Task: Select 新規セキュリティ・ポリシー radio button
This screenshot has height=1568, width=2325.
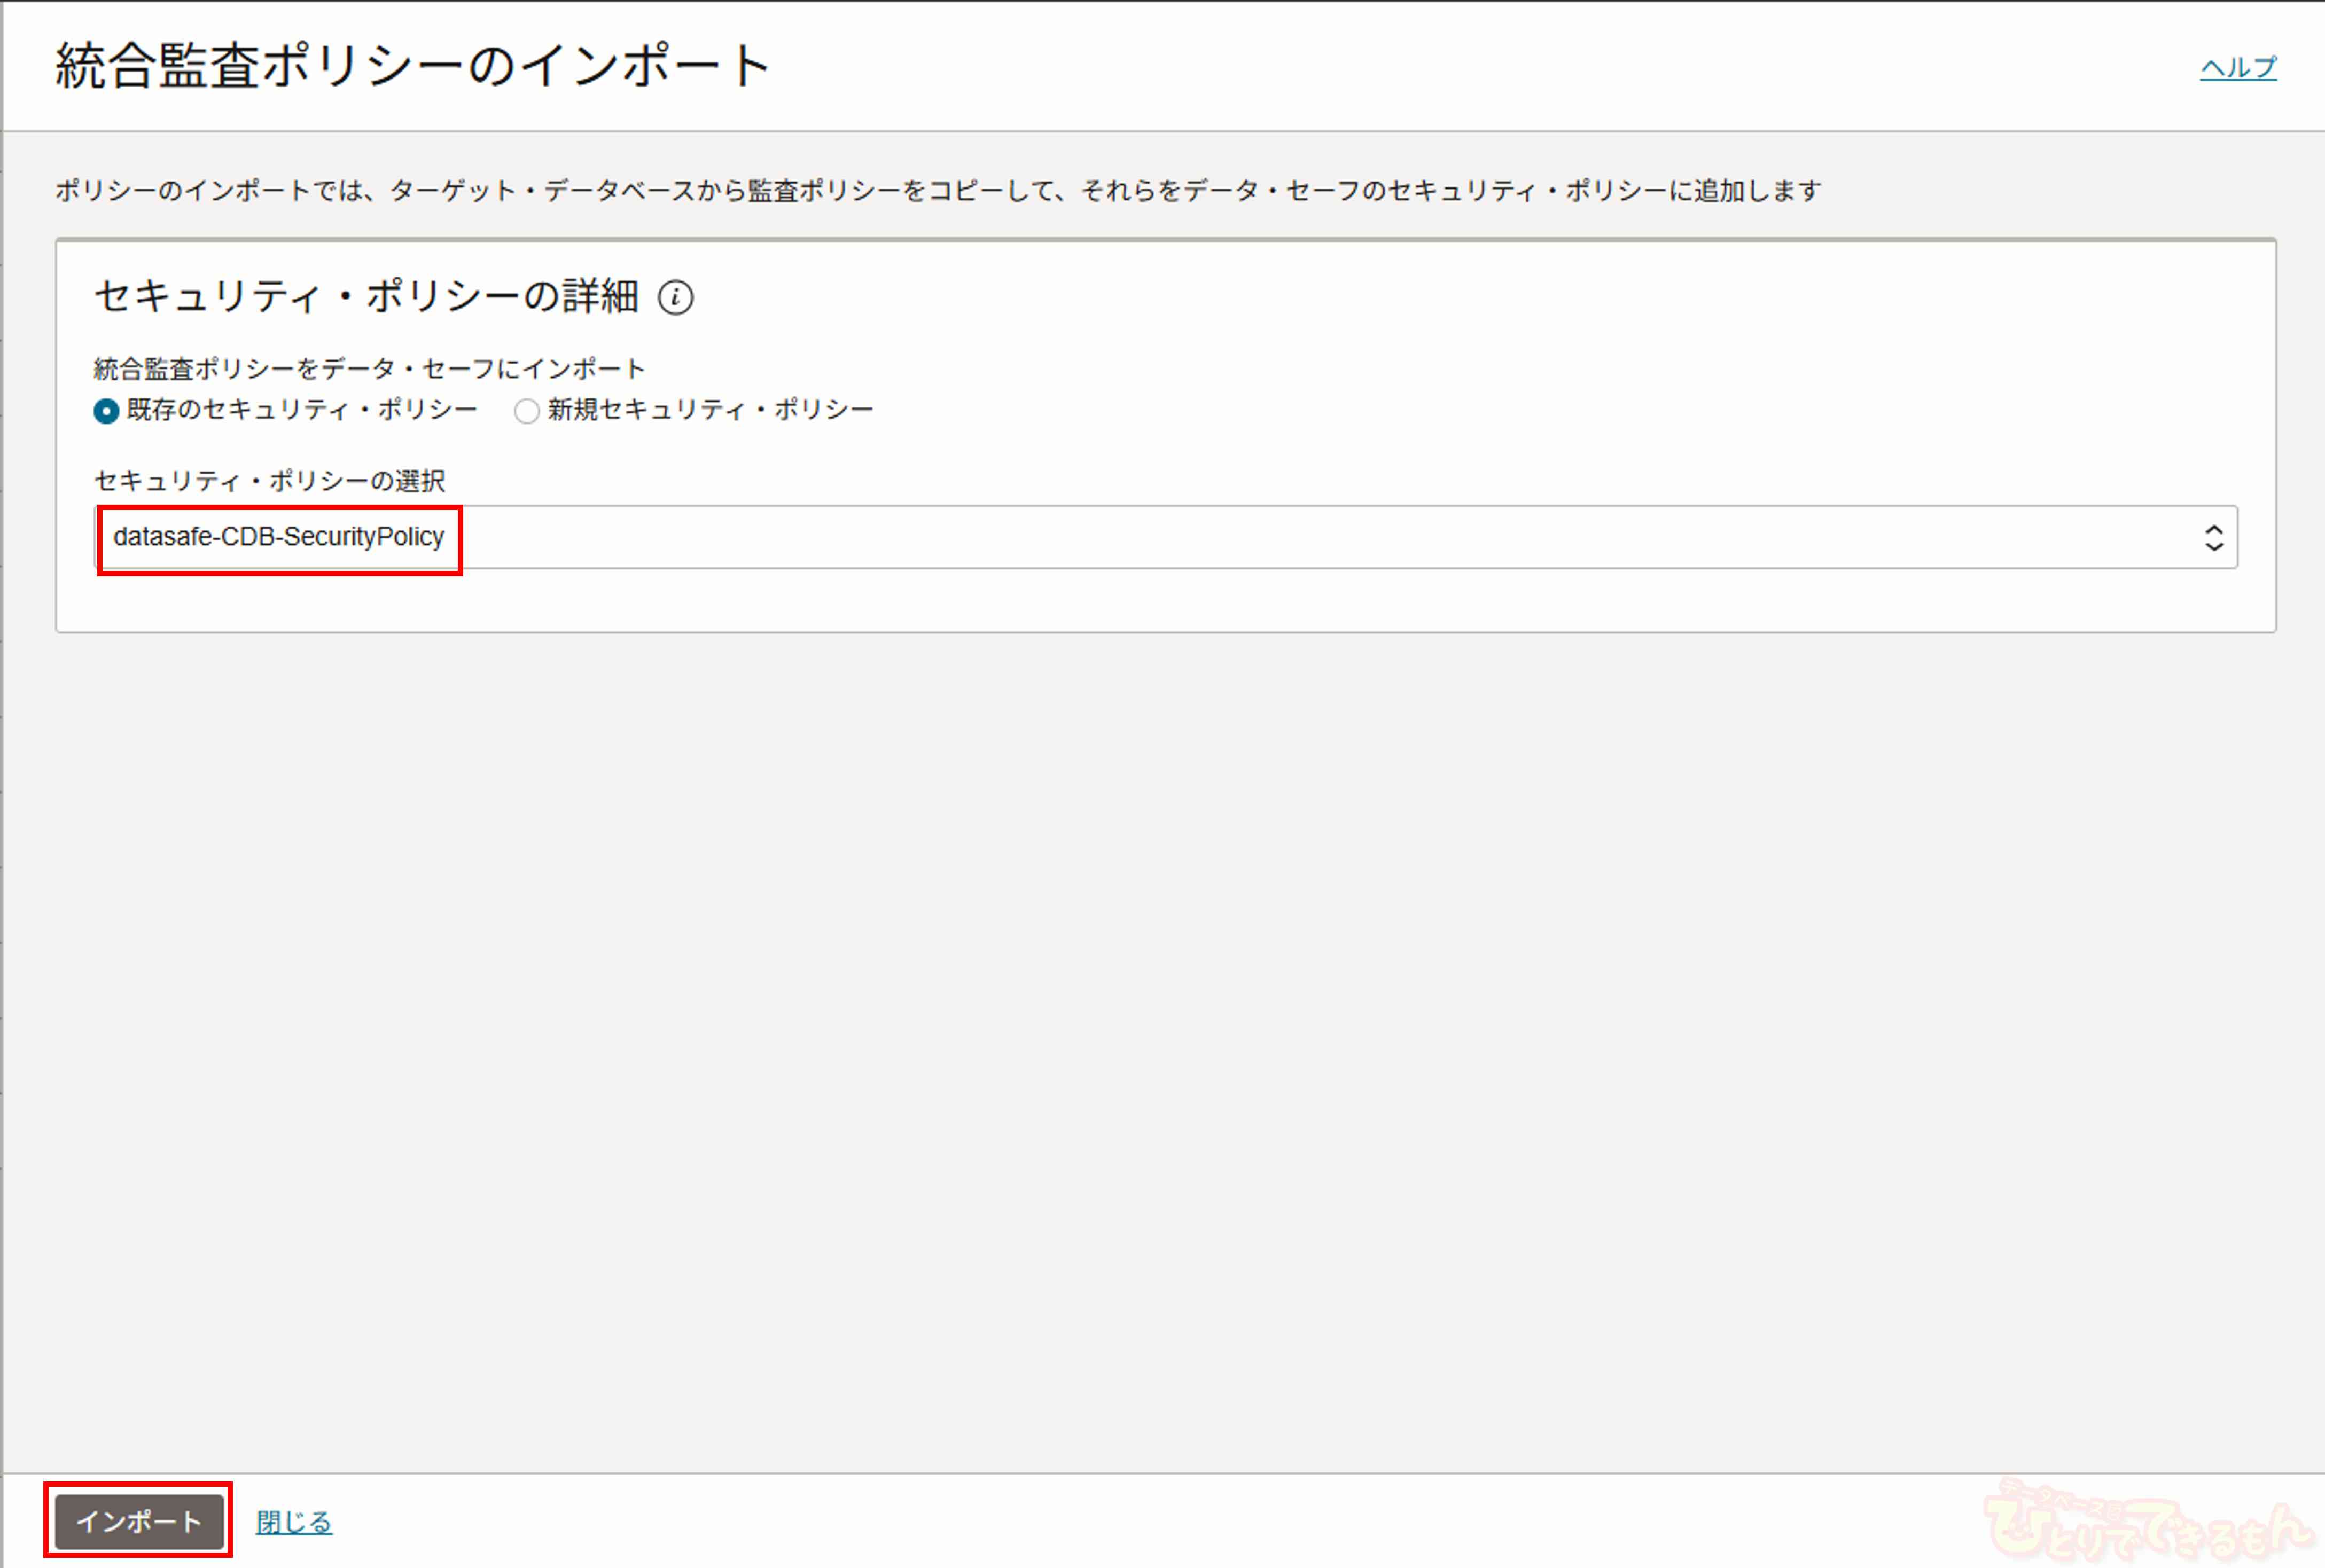Action: click(x=526, y=411)
